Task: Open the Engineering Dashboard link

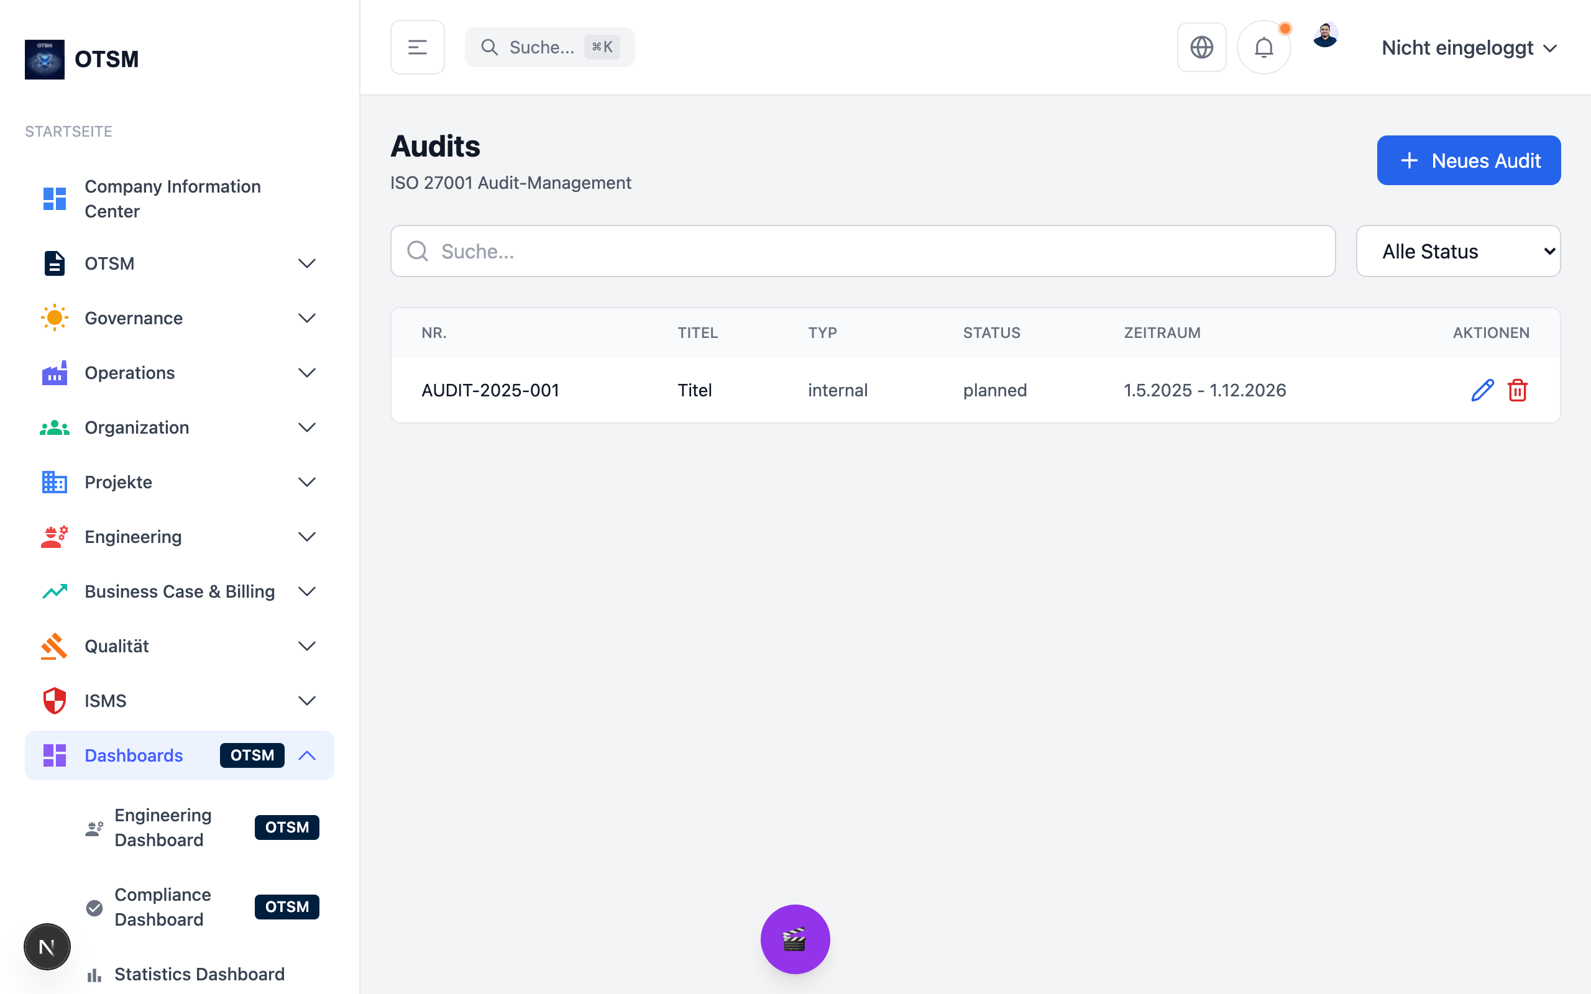Action: pyautogui.click(x=163, y=827)
